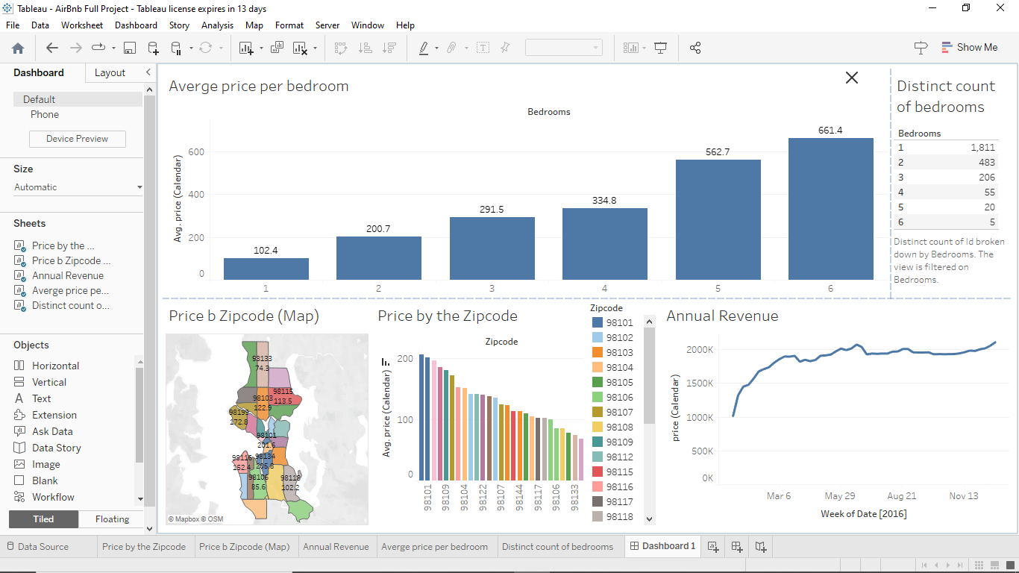
Task: Switch to the Annual Revenue sheet tab
Action: (336, 546)
